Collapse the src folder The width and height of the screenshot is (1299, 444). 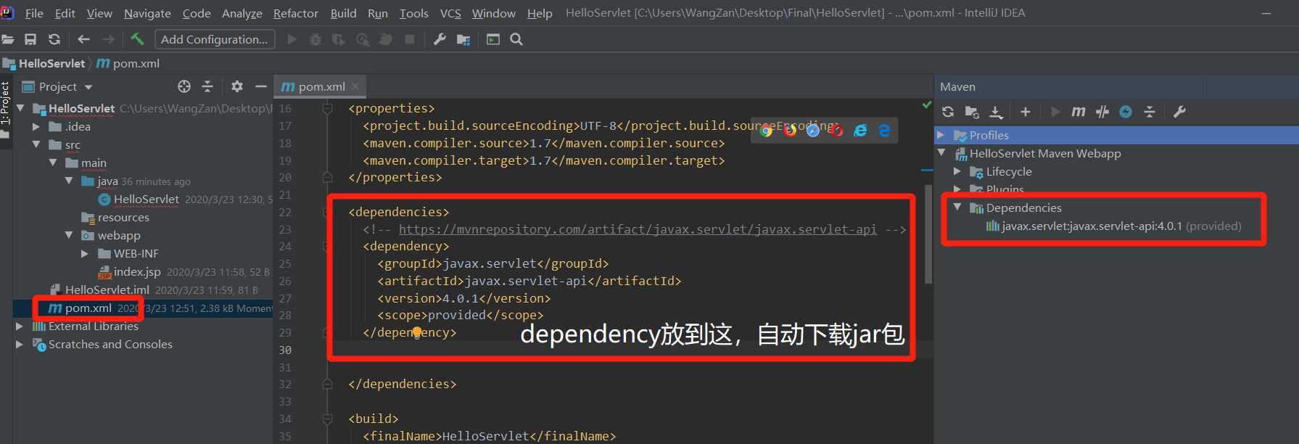tap(36, 144)
